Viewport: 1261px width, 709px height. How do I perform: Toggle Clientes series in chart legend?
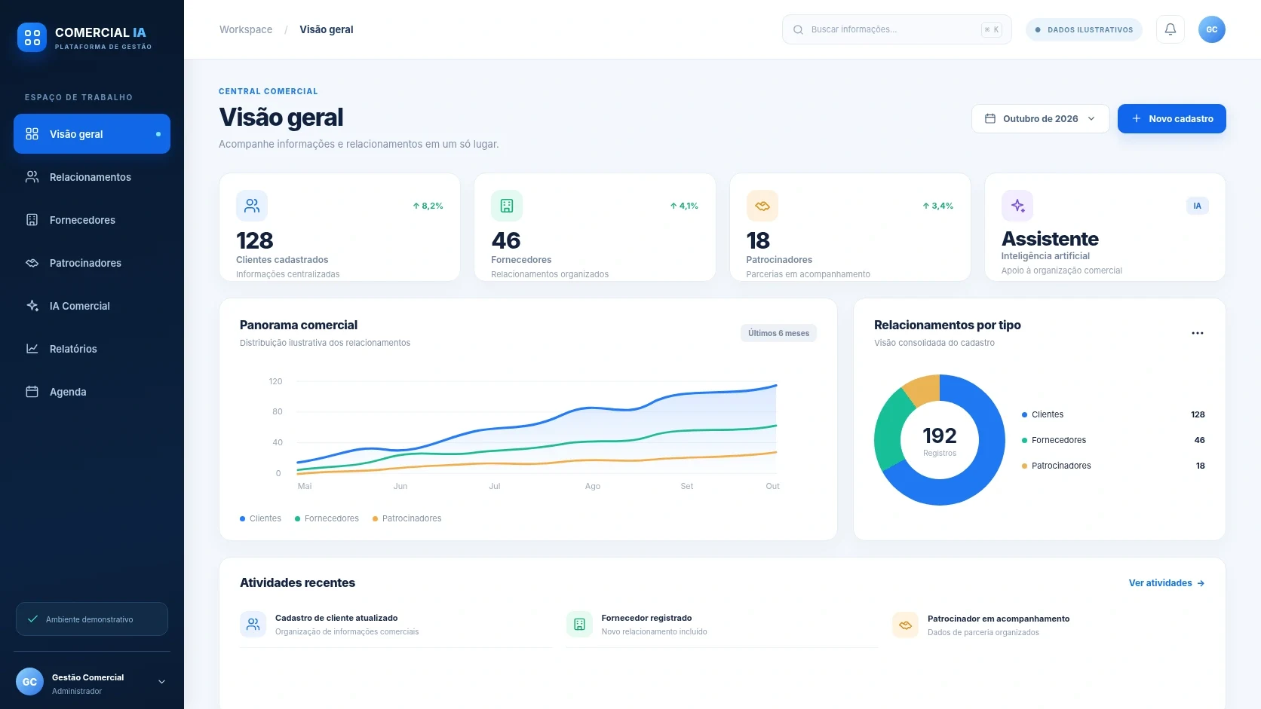260,518
